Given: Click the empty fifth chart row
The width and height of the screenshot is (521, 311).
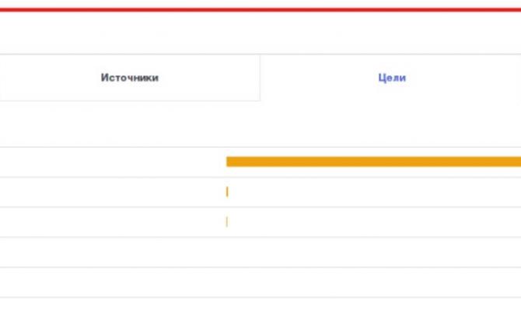Looking at the screenshot, I should [260, 281].
